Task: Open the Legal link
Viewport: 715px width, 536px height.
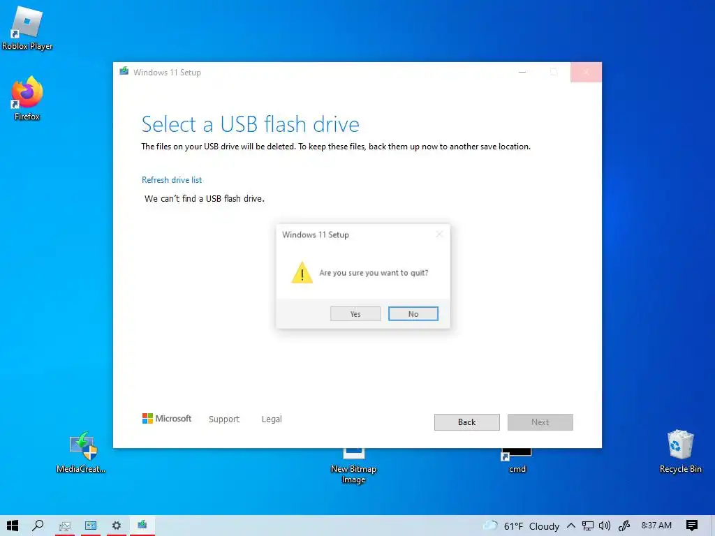Action: pyautogui.click(x=272, y=419)
